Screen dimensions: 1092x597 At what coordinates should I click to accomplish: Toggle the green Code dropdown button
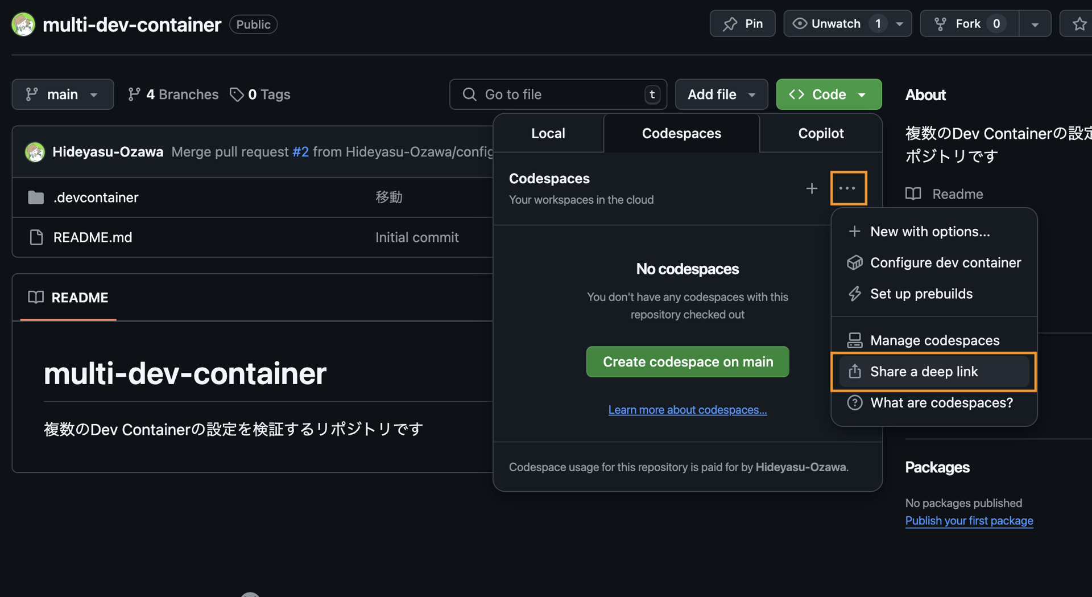(x=829, y=94)
